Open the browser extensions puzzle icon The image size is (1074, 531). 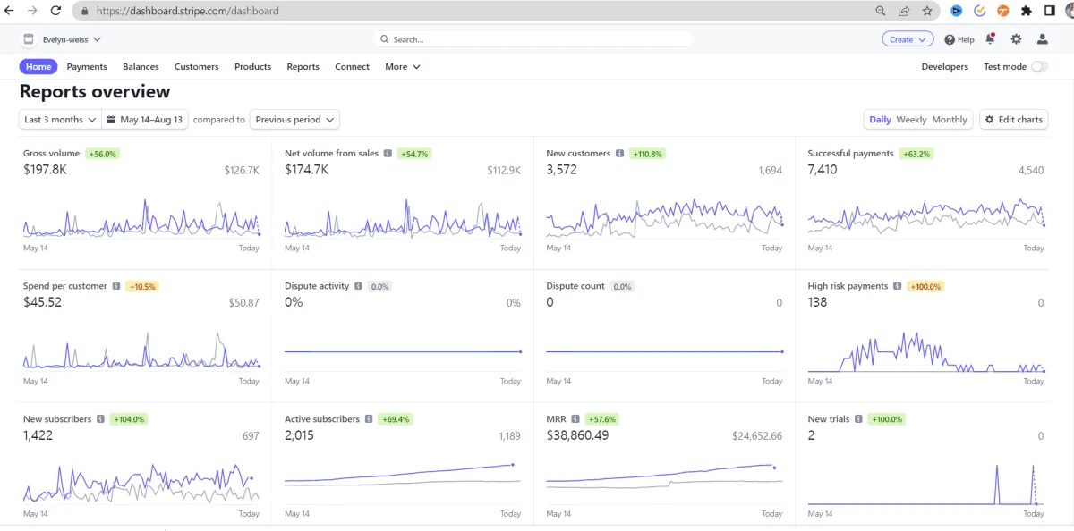point(1026,12)
